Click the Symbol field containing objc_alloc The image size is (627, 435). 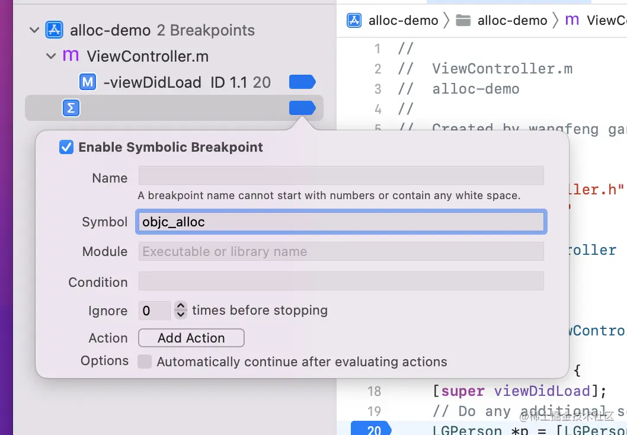click(341, 222)
